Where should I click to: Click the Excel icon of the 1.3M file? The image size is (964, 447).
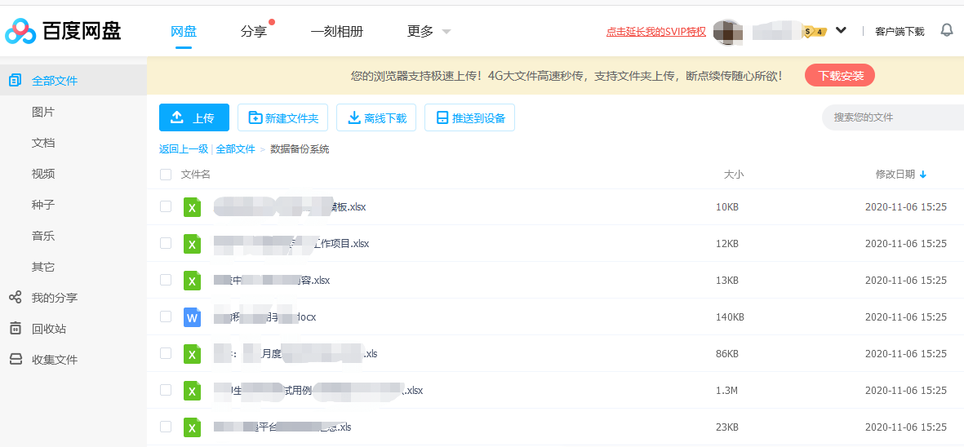pos(193,391)
